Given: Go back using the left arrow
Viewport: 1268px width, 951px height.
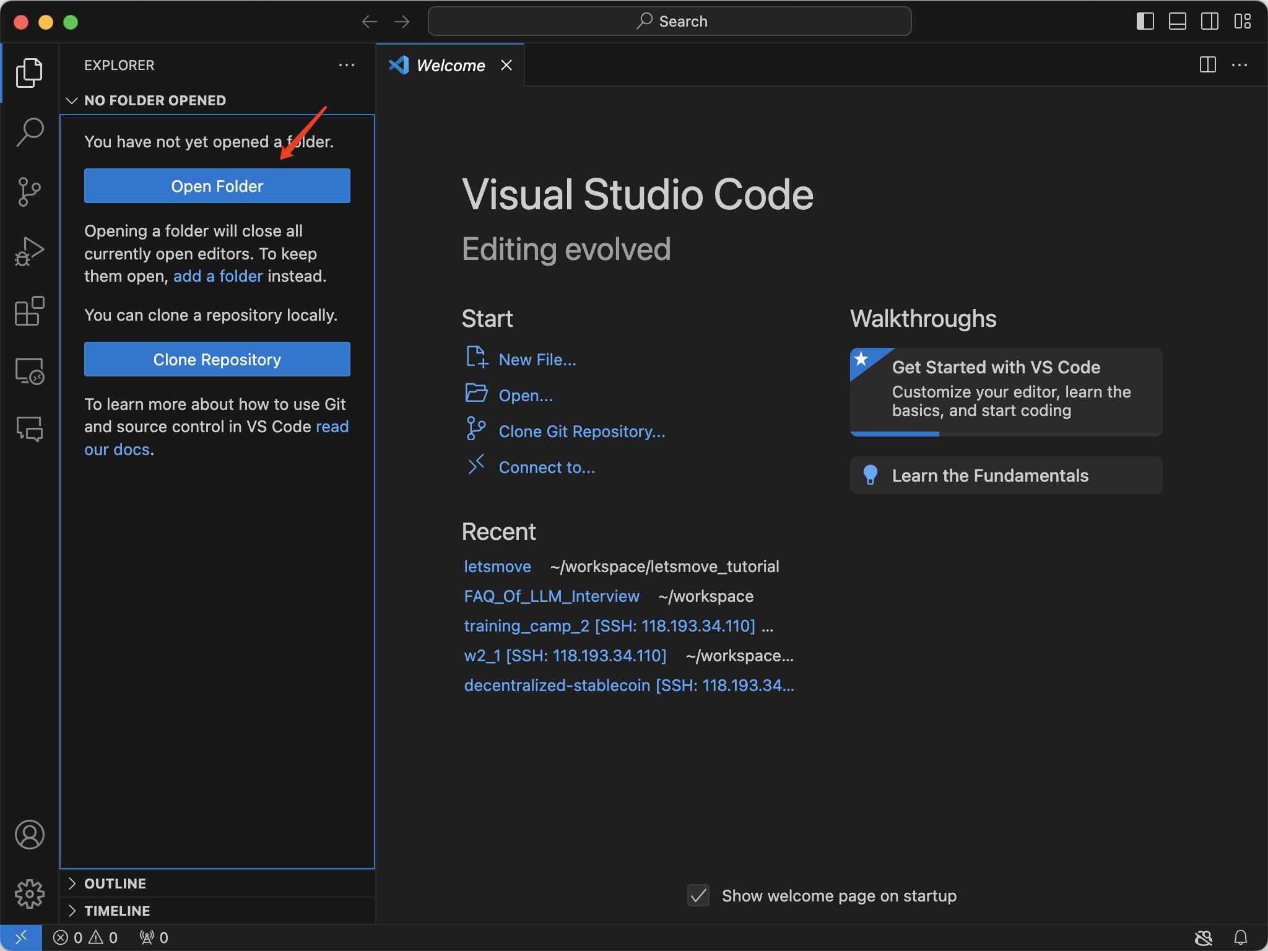Looking at the screenshot, I should tap(370, 22).
